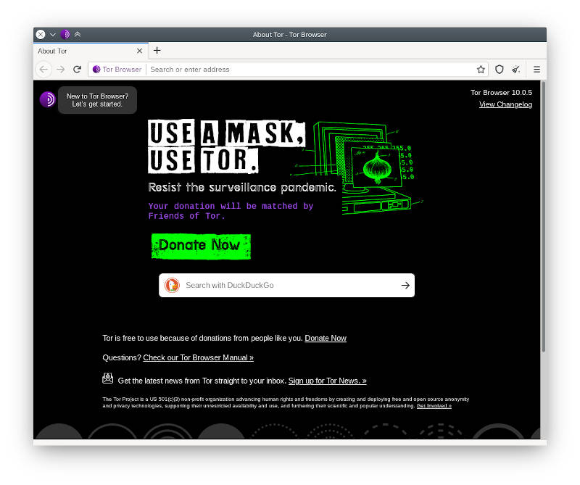Bookmark this page with the star icon

coord(481,69)
